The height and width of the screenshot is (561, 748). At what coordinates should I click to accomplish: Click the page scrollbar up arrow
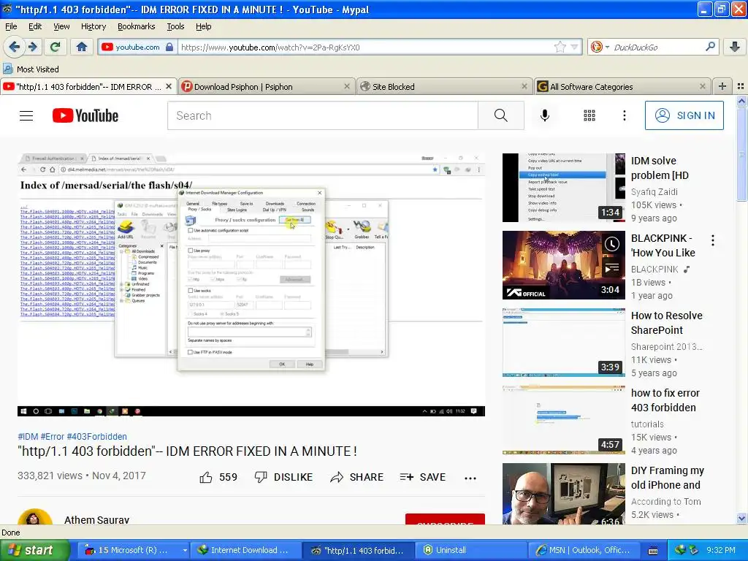coord(741,101)
